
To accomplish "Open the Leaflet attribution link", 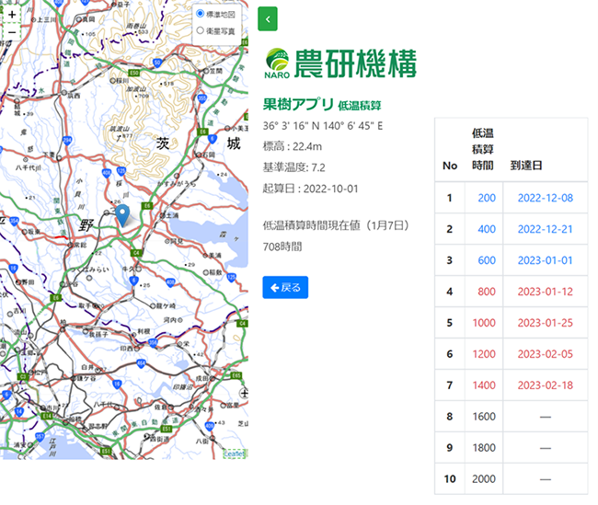I will [234, 453].
